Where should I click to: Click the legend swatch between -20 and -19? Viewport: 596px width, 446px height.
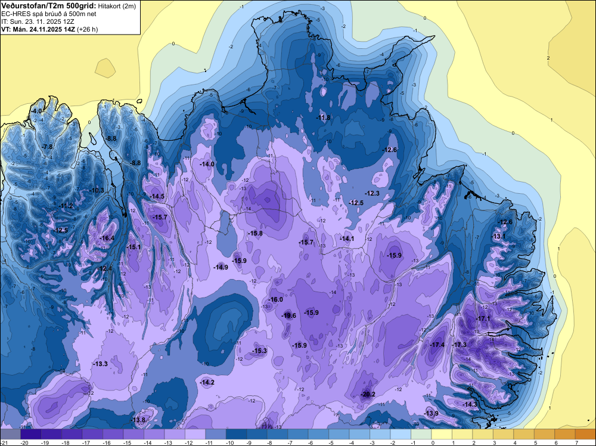click(x=31, y=434)
